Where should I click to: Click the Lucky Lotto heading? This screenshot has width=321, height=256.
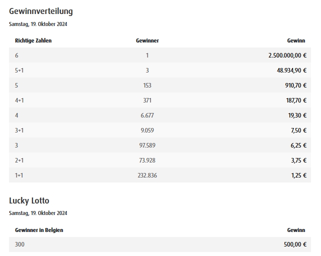point(29,200)
